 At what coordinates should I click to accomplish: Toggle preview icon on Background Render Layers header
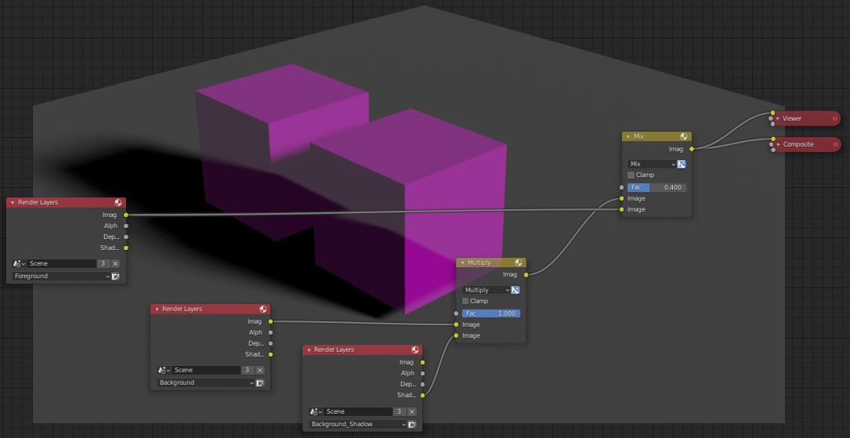pyautogui.click(x=263, y=309)
